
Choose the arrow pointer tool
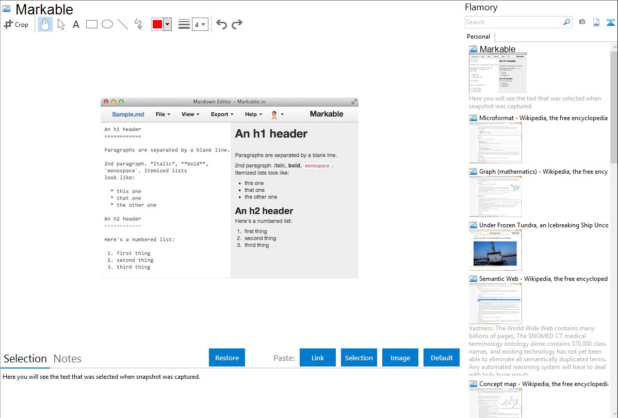61,24
